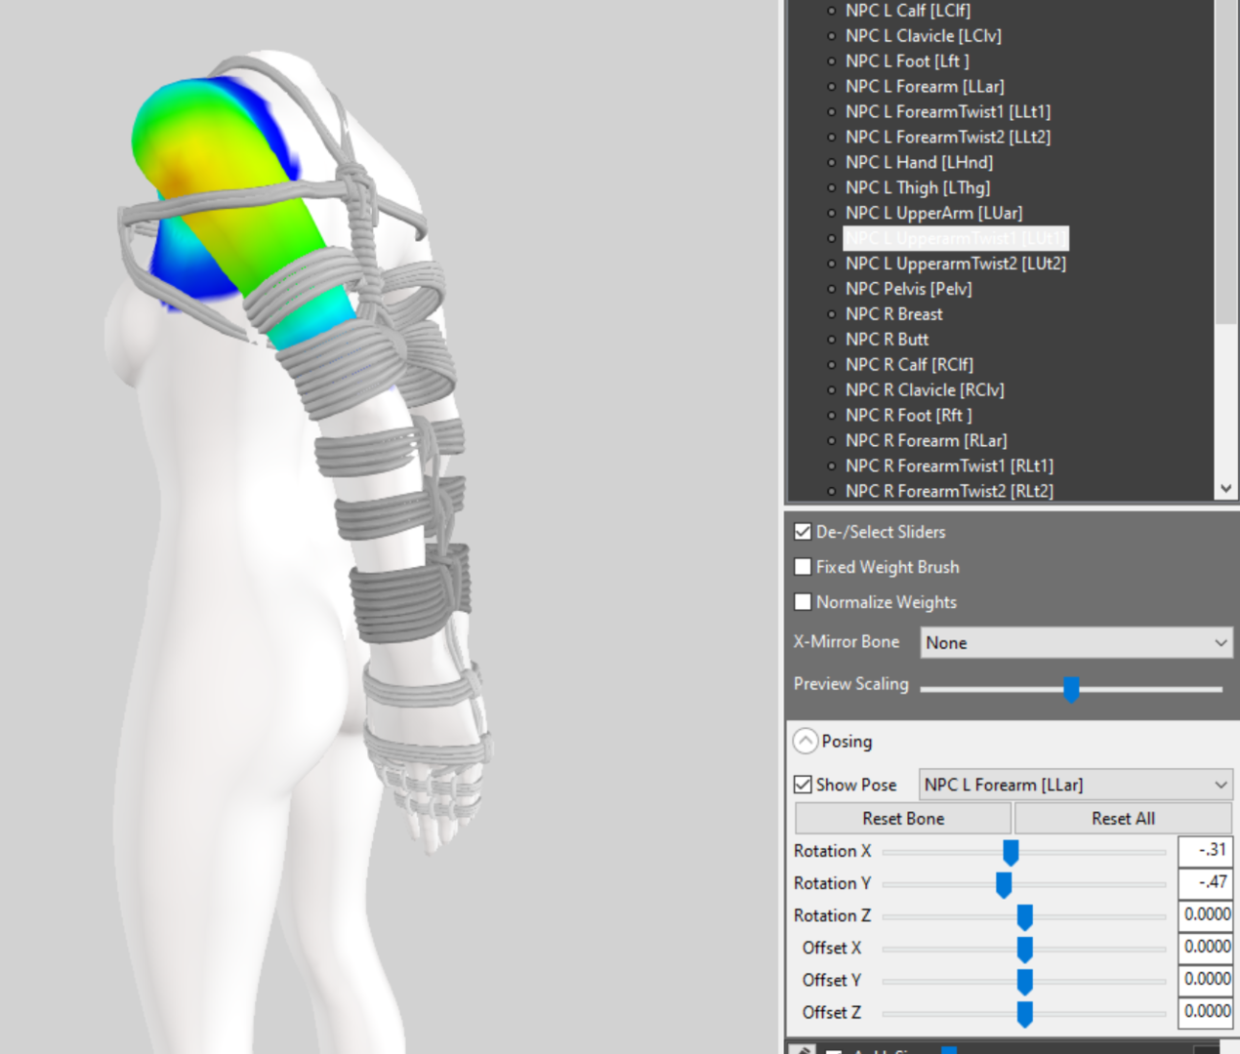Focus Rotation Y value field -.47
The image size is (1240, 1054).
[1206, 883]
